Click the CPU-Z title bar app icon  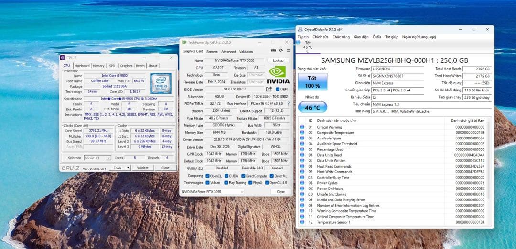tap(63, 58)
